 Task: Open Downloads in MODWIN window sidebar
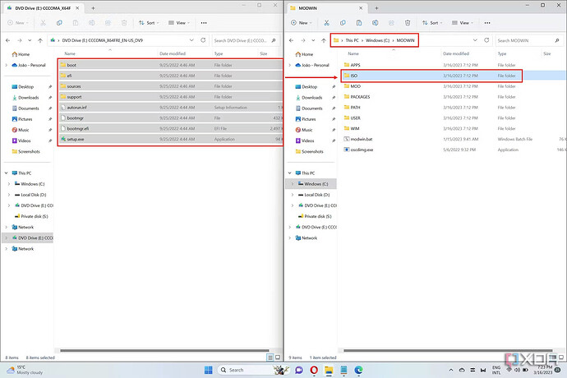312,97
